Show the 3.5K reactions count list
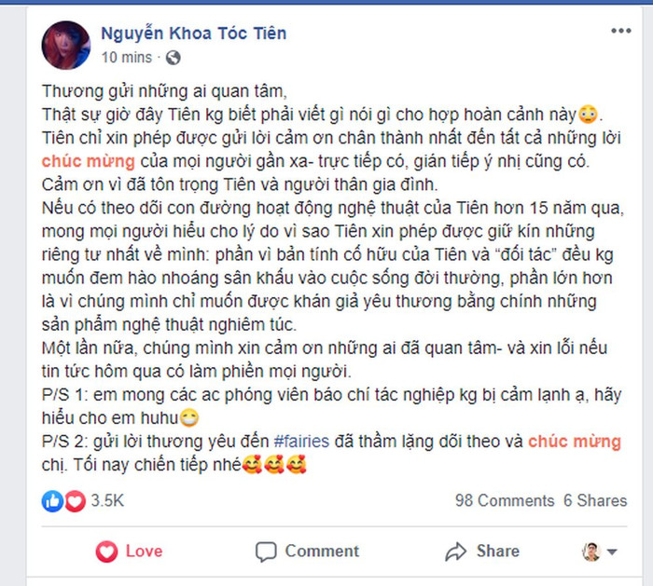 pos(107,500)
